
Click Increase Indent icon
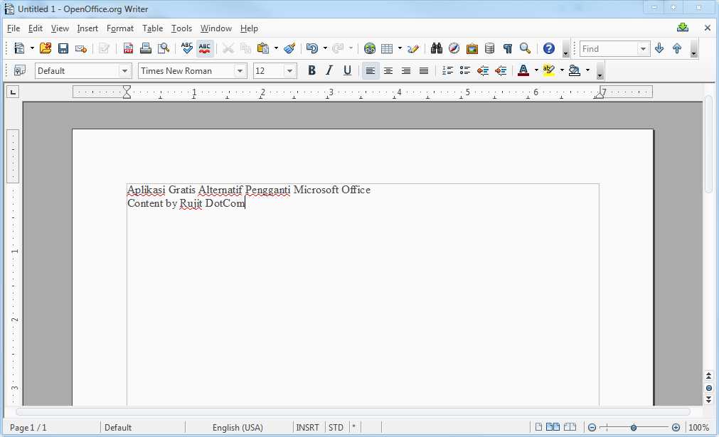pyautogui.click(x=501, y=70)
